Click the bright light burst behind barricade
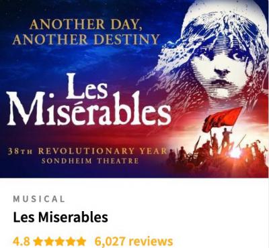Viewport: 269px width, 248px height. pos(236,153)
